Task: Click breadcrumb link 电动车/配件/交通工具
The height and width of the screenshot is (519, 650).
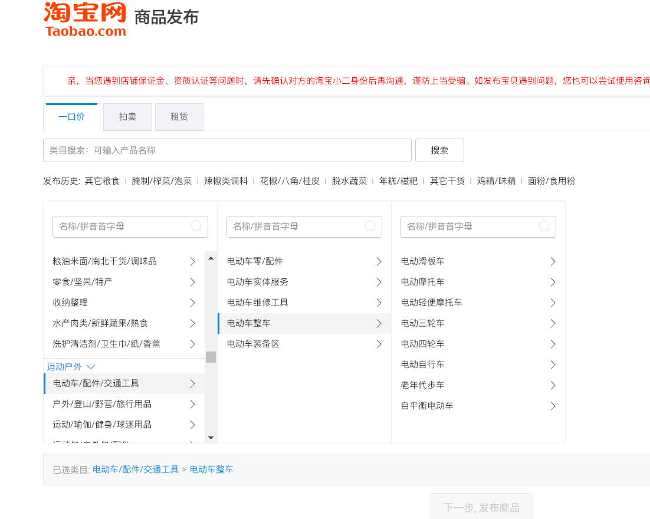Action: 136,469
